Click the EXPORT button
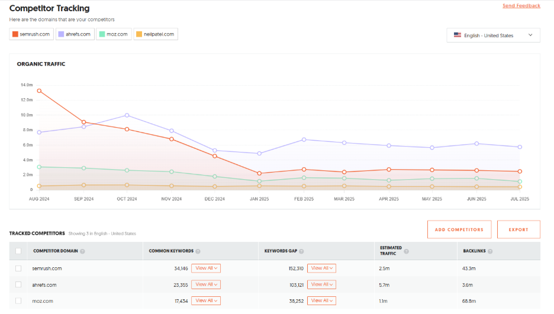 (518, 229)
